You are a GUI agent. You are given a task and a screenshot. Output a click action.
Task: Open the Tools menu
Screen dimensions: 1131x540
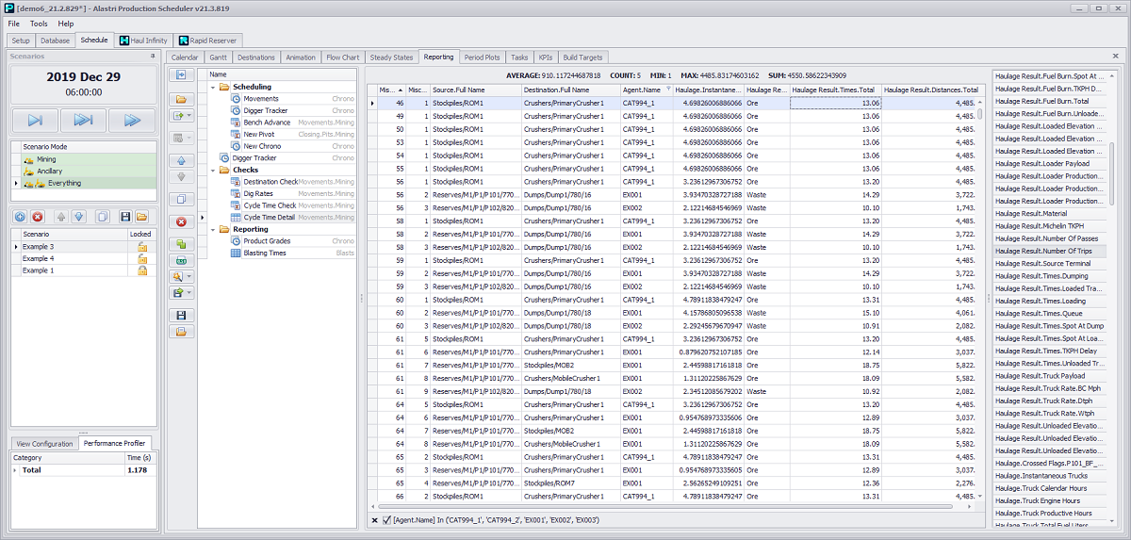(x=39, y=24)
